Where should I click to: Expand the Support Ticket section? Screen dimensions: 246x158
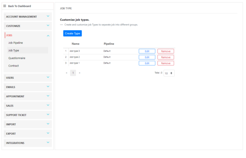pos(27,115)
